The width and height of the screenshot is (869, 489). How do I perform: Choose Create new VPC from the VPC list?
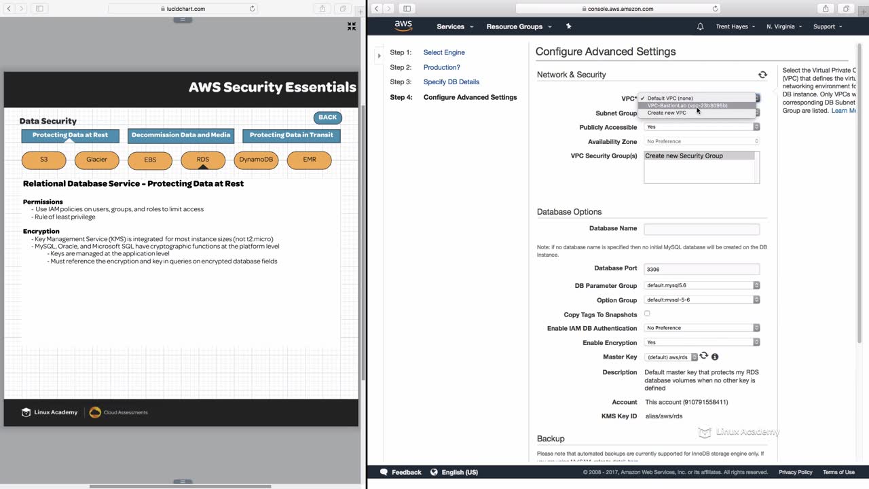pyautogui.click(x=697, y=113)
